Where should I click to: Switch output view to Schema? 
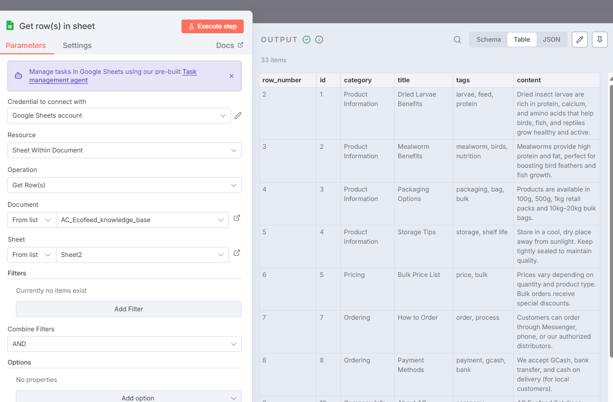coord(489,40)
